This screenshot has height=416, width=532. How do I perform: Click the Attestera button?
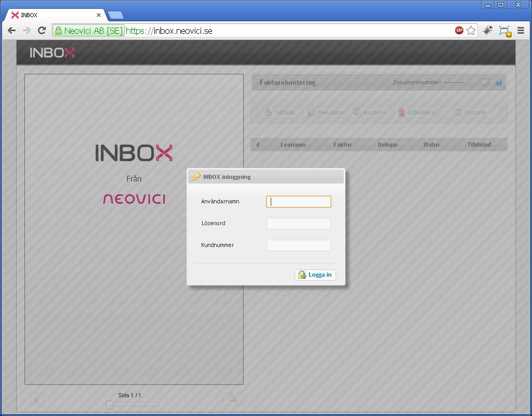[x=415, y=112]
